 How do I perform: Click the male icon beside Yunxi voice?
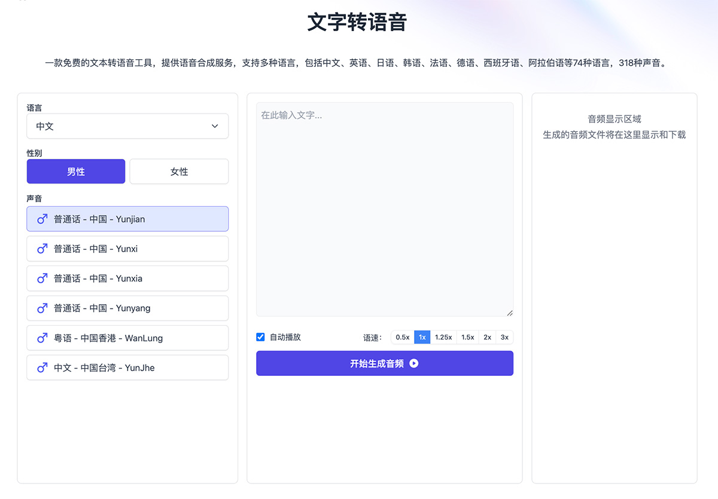(x=42, y=249)
